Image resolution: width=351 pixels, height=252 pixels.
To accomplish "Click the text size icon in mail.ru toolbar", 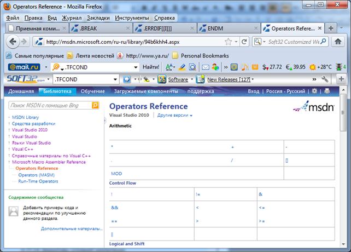I will (x=169, y=67).
